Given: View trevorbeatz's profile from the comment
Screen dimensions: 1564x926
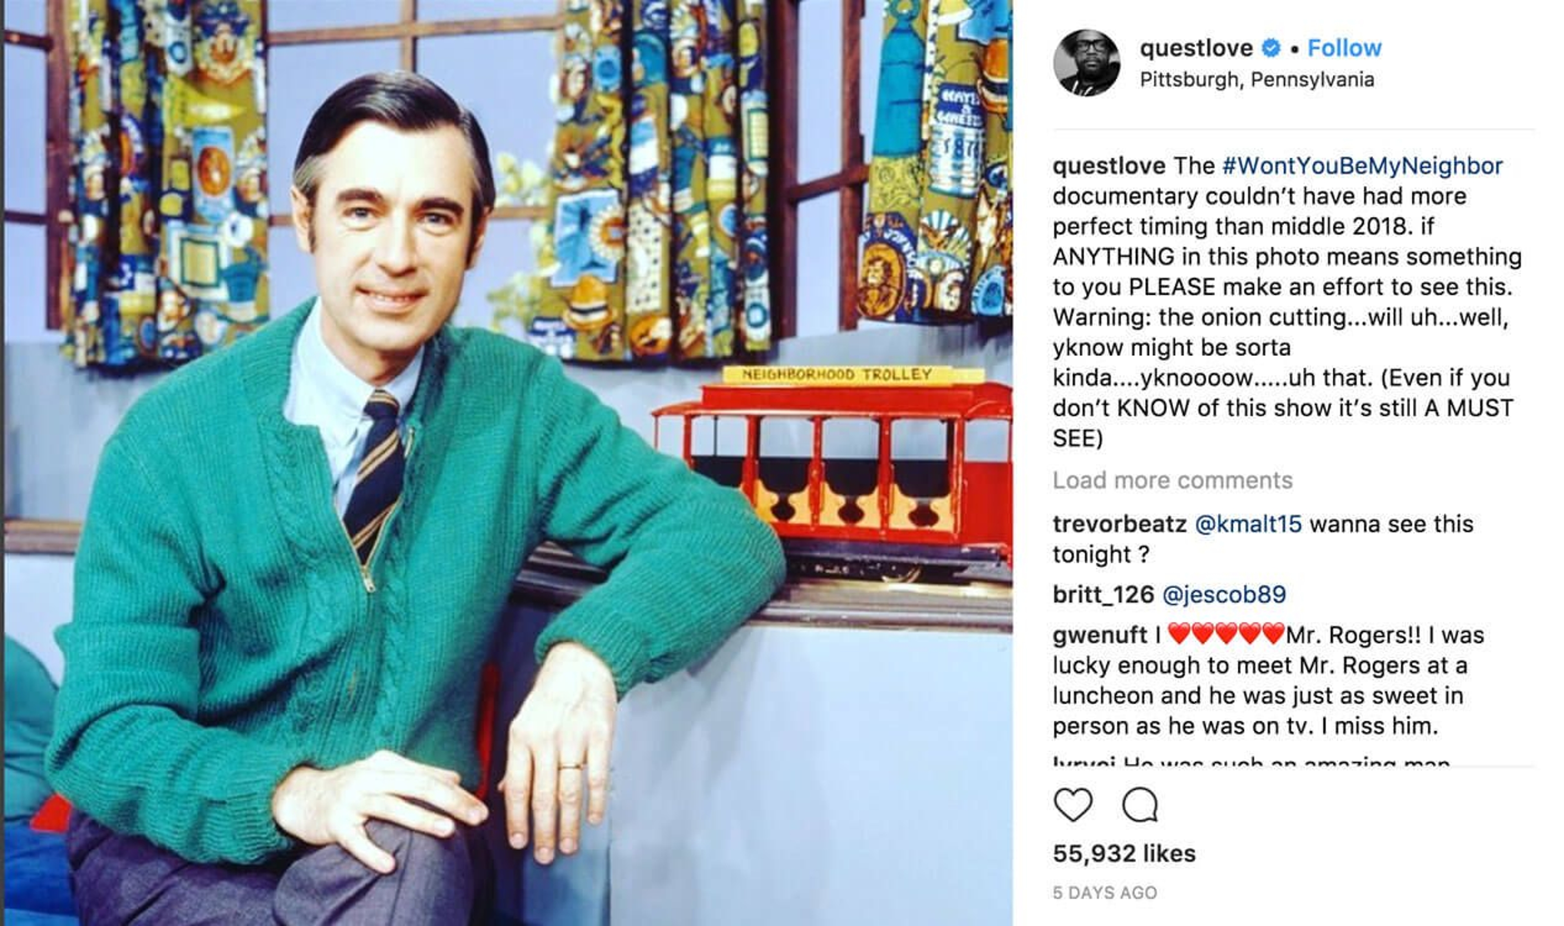Looking at the screenshot, I should 1119,524.
